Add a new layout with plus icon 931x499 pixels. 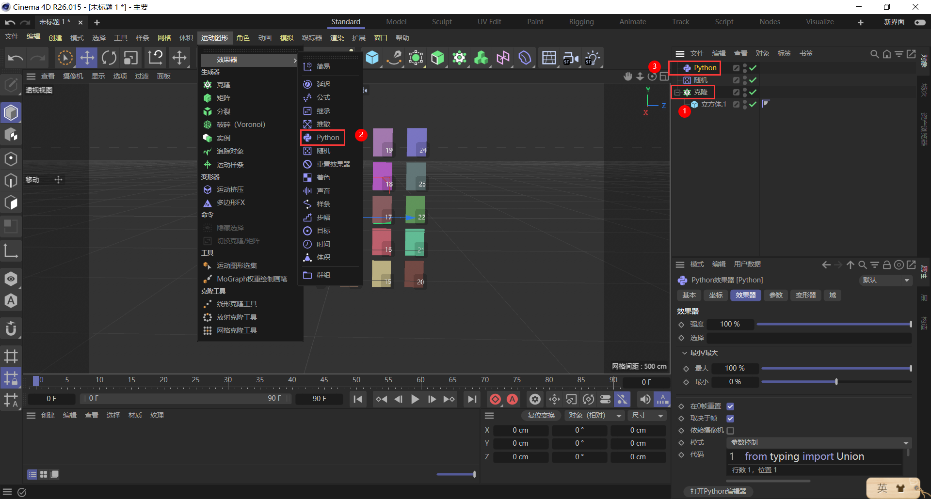861,22
